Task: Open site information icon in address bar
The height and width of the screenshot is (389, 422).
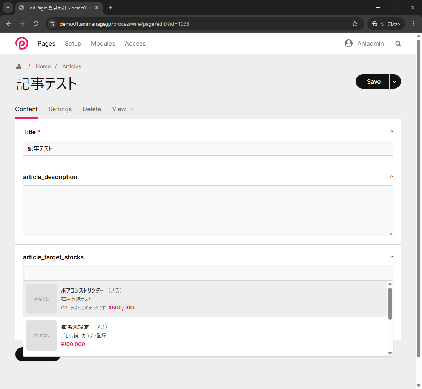Action: click(x=52, y=24)
